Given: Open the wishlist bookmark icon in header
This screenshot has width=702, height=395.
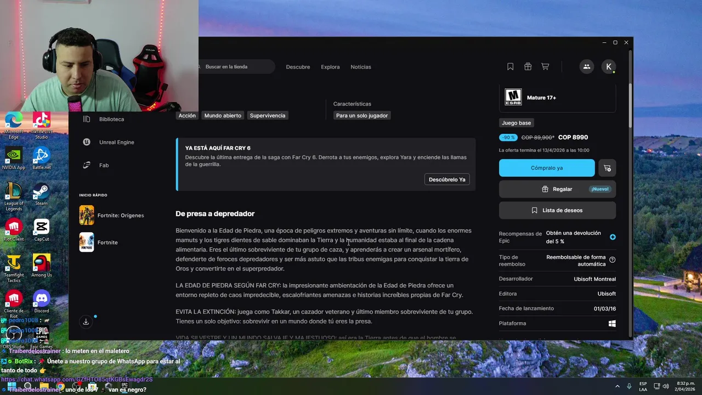Looking at the screenshot, I should pyautogui.click(x=510, y=66).
